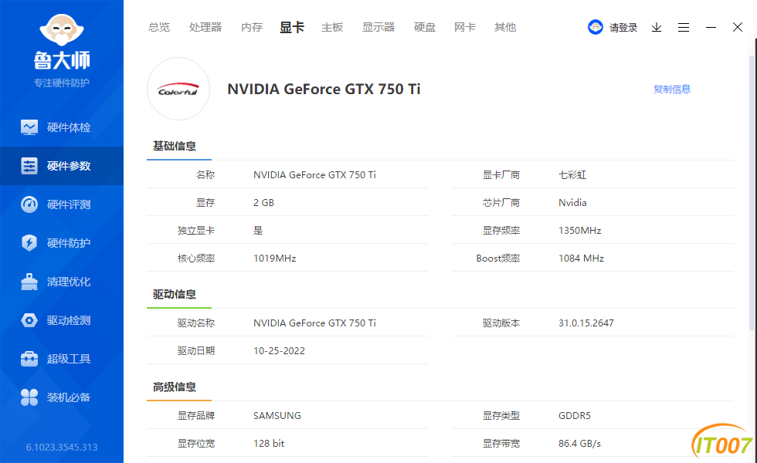
Task: Select the 显卡 tab
Action: pyautogui.click(x=292, y=28)
